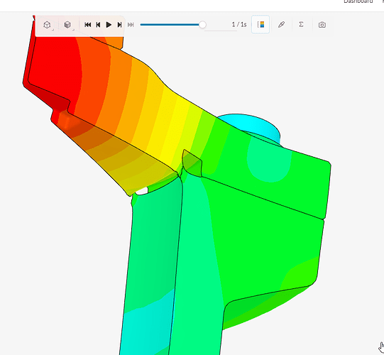Open the Dashboard link
The height and width of the screenshot is (355, 384).
point(358,1)
